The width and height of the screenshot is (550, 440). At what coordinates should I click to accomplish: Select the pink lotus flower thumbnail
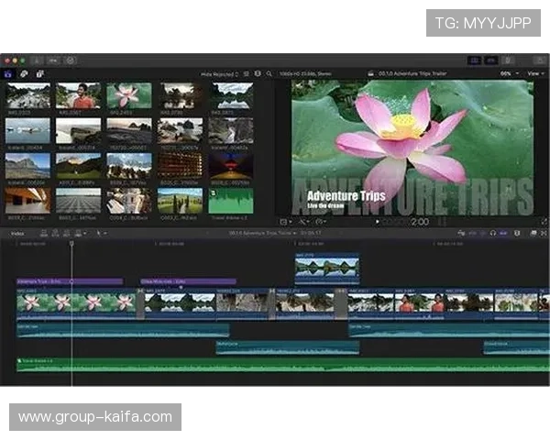128,95
